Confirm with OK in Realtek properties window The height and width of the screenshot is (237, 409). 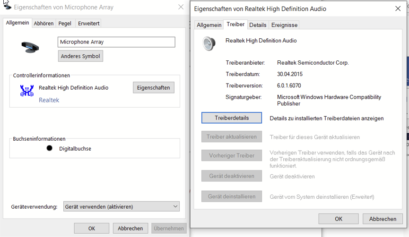(339, 219)
